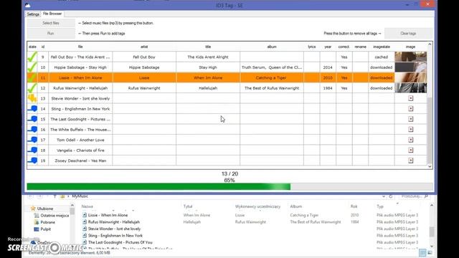This screenshot has width=459, height=258.
Task: Click the Album column header in Explorer
Action: click(296, 206)
